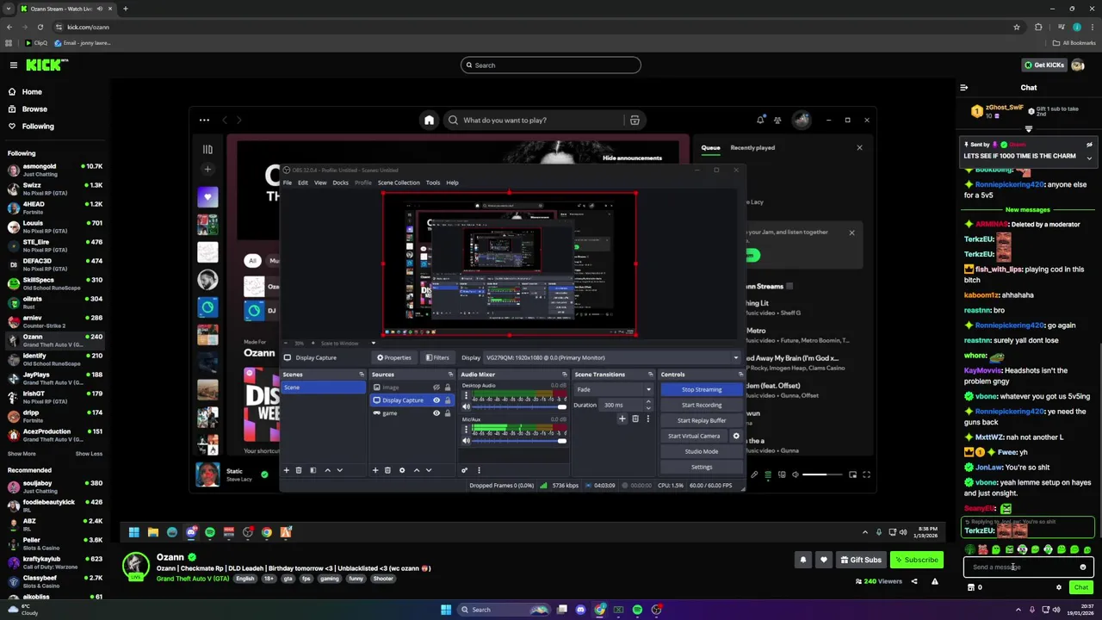This screenshot has height=620, width=1102.
Task: Click Show More under Following list
Action: (22, 454)
